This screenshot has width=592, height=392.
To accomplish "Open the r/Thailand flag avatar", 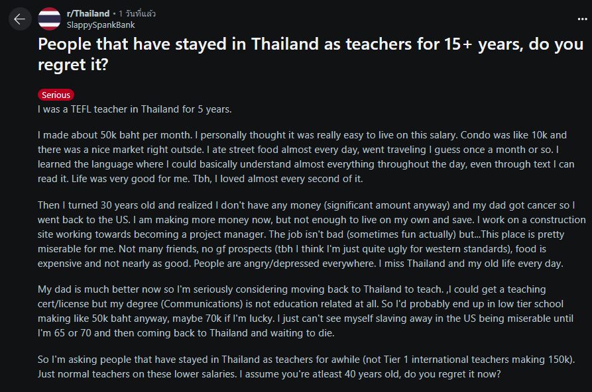I will click(49, 19).
